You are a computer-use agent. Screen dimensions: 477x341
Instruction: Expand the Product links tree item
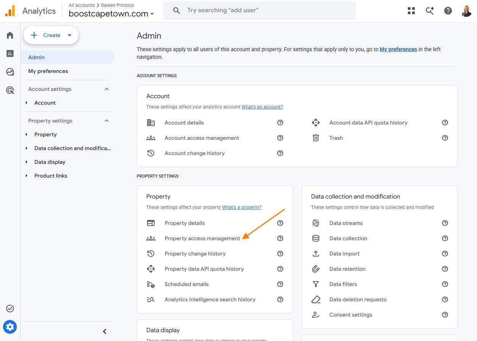pyautogui.click(x=26, y=176)
